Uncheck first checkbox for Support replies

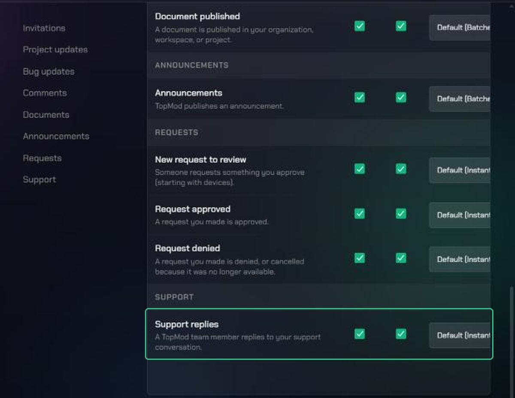(x=360, y=334)
